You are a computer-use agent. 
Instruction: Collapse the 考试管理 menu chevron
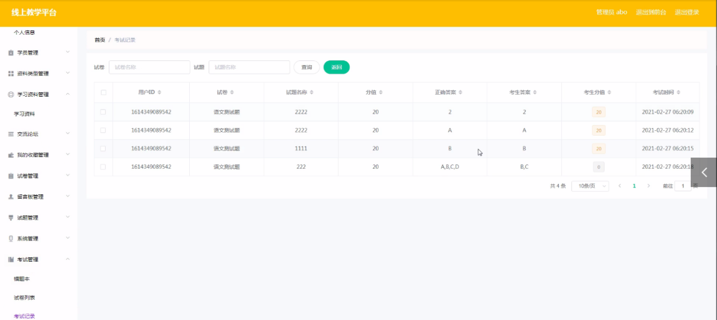click(x=68, y=259)
